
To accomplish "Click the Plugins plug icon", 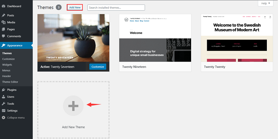I will pyautogui.click(x=3, y=90).
